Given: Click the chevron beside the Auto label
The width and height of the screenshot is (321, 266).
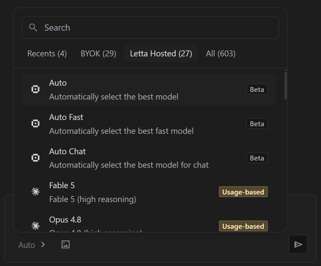Looking at the screenshot, I should pos(43,245).
